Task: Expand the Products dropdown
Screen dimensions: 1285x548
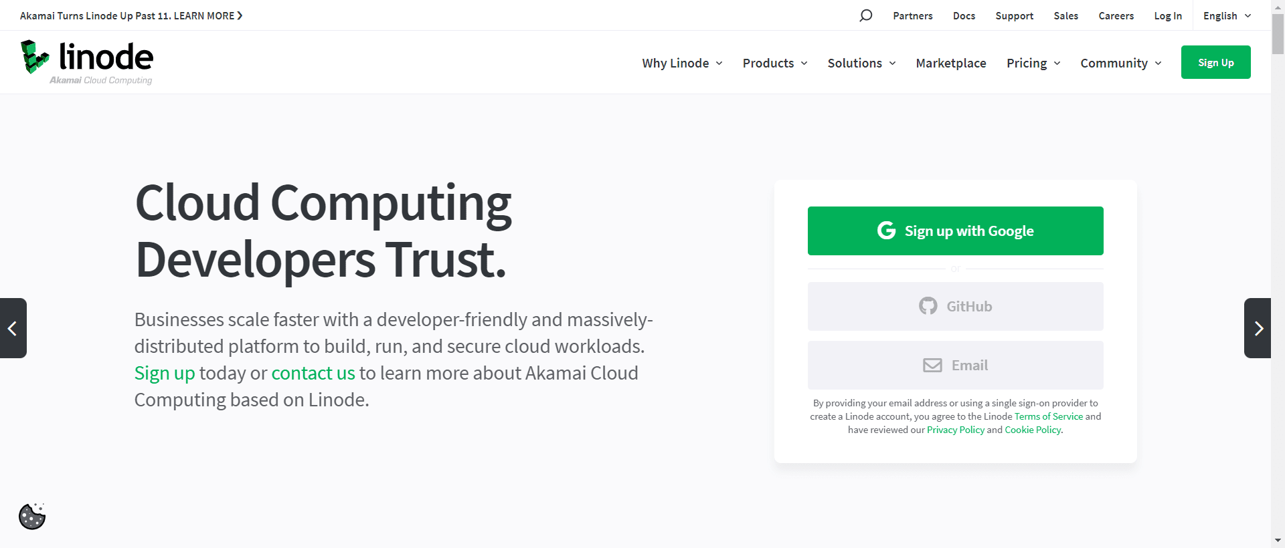Action: 774,63
